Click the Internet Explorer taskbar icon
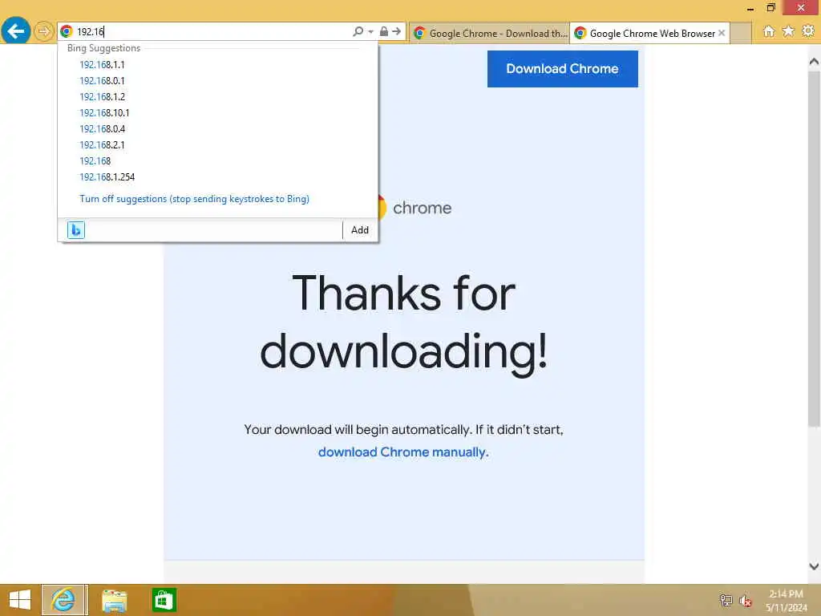 point(63,600)
